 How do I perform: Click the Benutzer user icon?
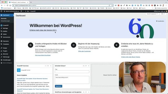click(x=2, y=54)
